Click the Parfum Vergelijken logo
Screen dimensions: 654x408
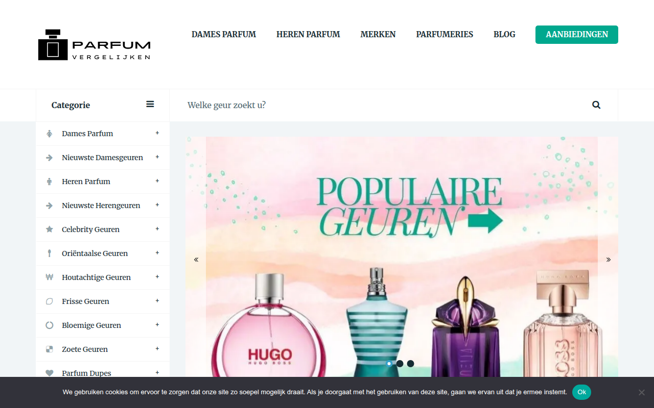tap(95, 45)
